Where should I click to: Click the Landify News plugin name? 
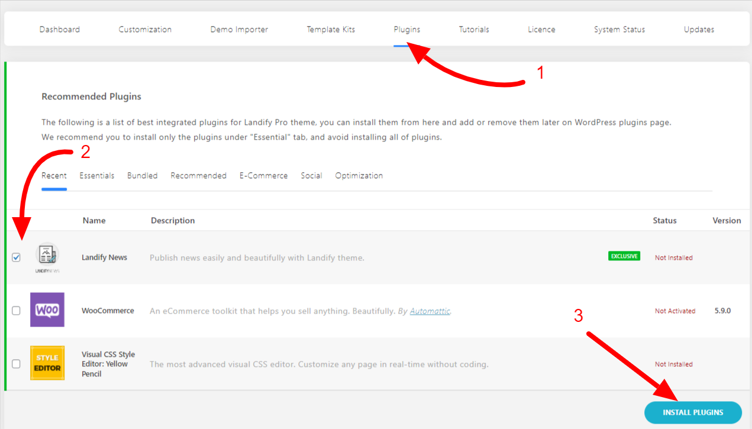[x=104, y=257]
